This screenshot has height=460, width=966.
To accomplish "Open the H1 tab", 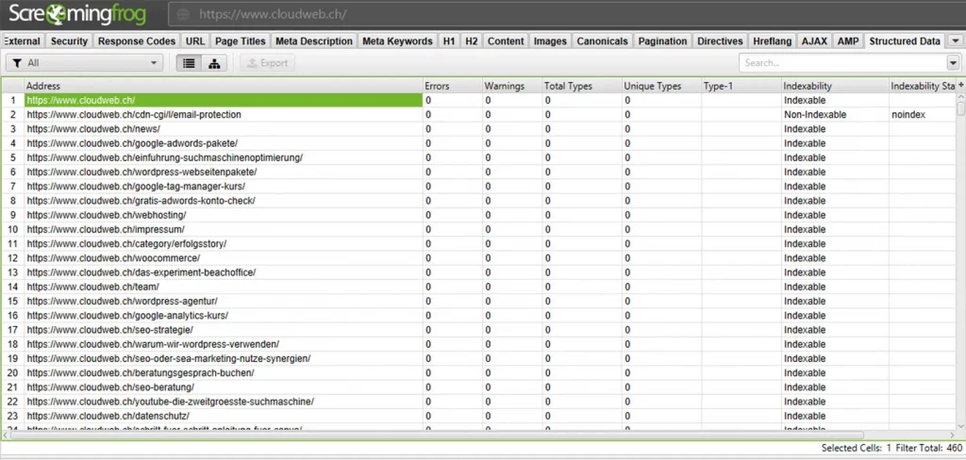I will coord(449,41).
